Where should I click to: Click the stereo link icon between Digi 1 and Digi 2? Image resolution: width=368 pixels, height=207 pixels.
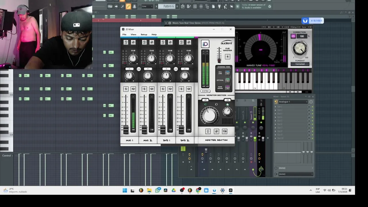click(176, 69)
